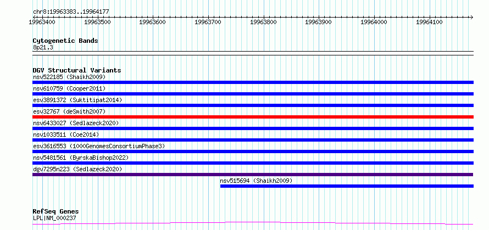Click the Cytogenetic Bands track title
The height and width of the screenshot is (230, 489).
(x=65, y=41)
